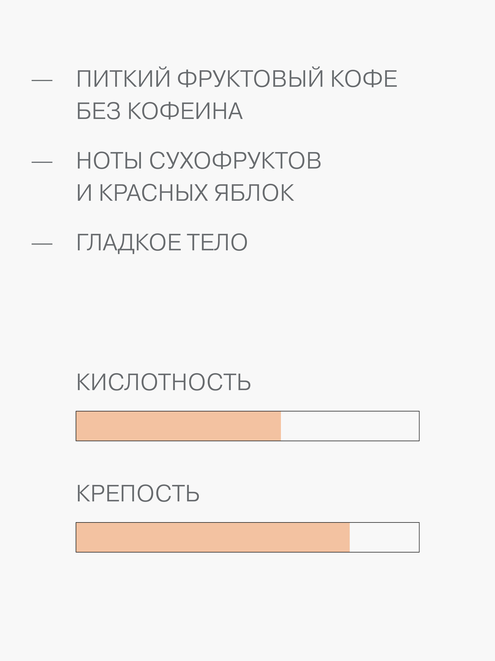Click empty part of the КРЕПОСТЬ bar
The image size is (495, 661).
pyautogui.click(x=384, y=537)
